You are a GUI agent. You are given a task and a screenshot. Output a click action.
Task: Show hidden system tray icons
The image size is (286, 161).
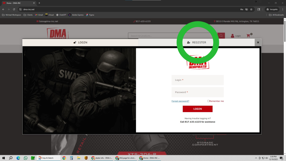coord(256,158)
